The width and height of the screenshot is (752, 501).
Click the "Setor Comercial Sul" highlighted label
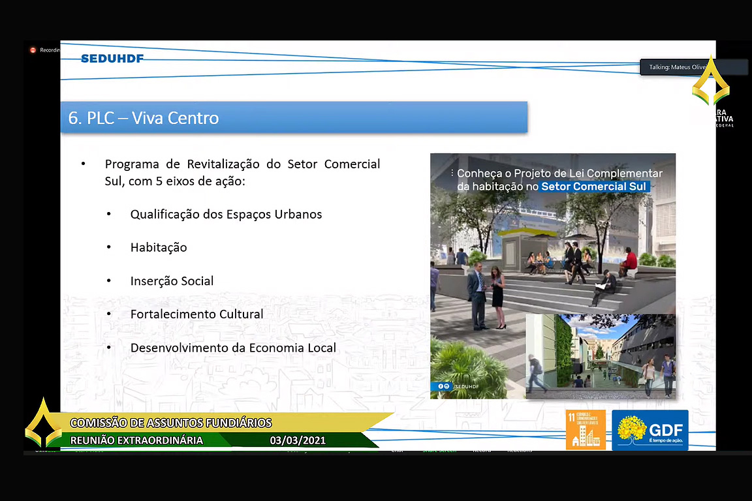(x=593, y=187)
